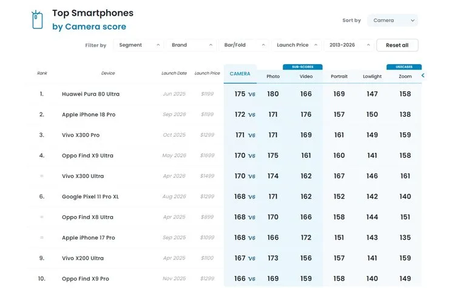Open the Sort by Camera dropdown
The width and height of the screenshot is (449, 288).
[x=393, y=20]
